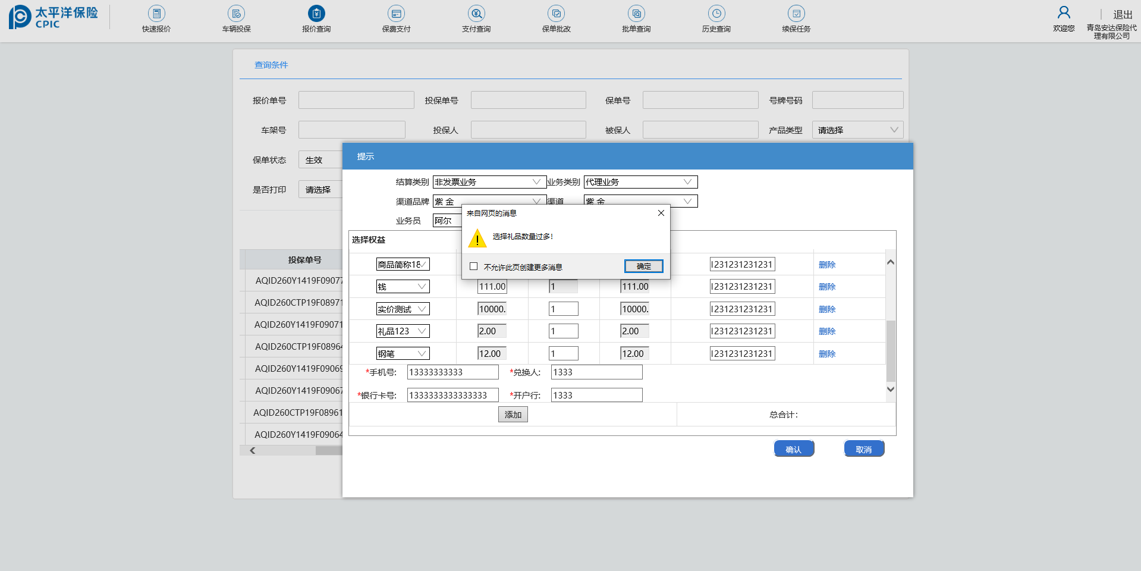The height and width of the screenshot is (571, 1141).
Task: Open the 保单批改 policy endorsement icon
Action: point(556,14)
